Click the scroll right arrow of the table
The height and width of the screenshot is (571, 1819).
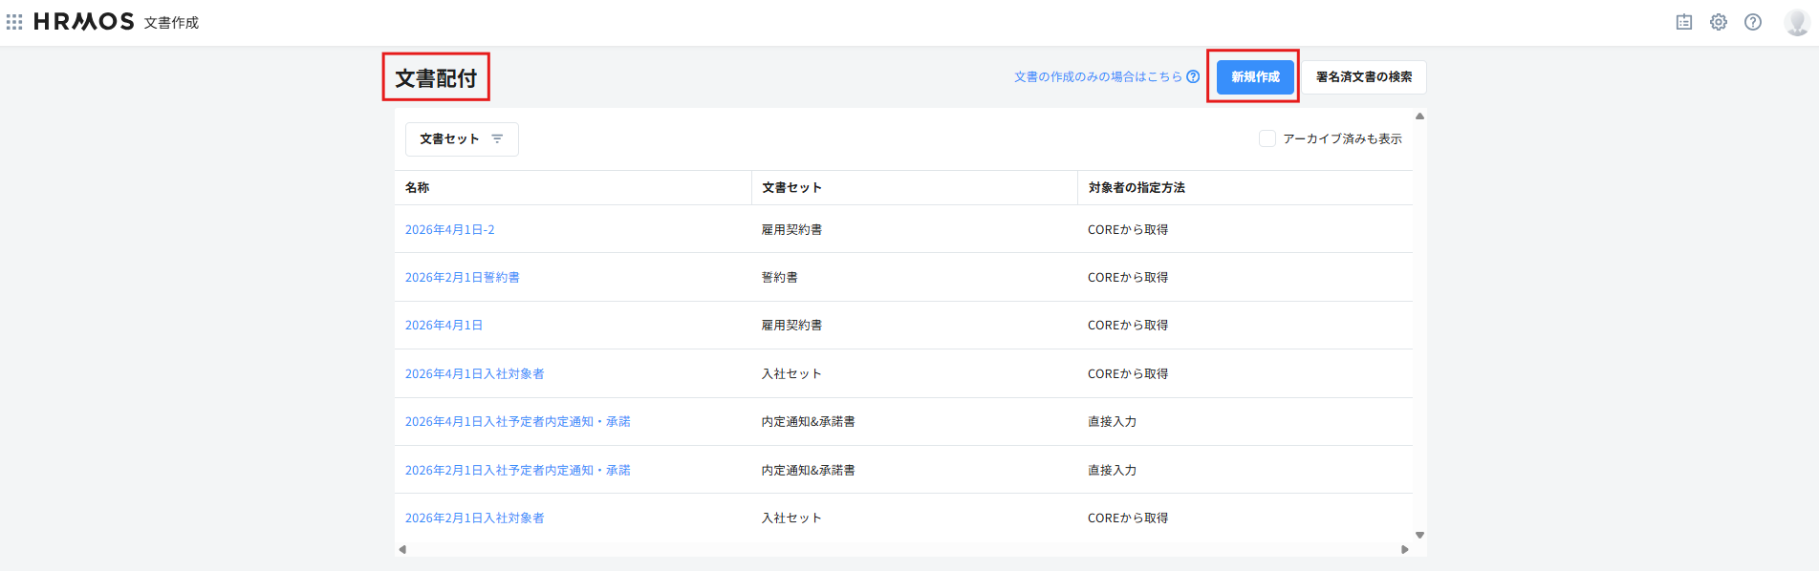[x=1404, y=549]
